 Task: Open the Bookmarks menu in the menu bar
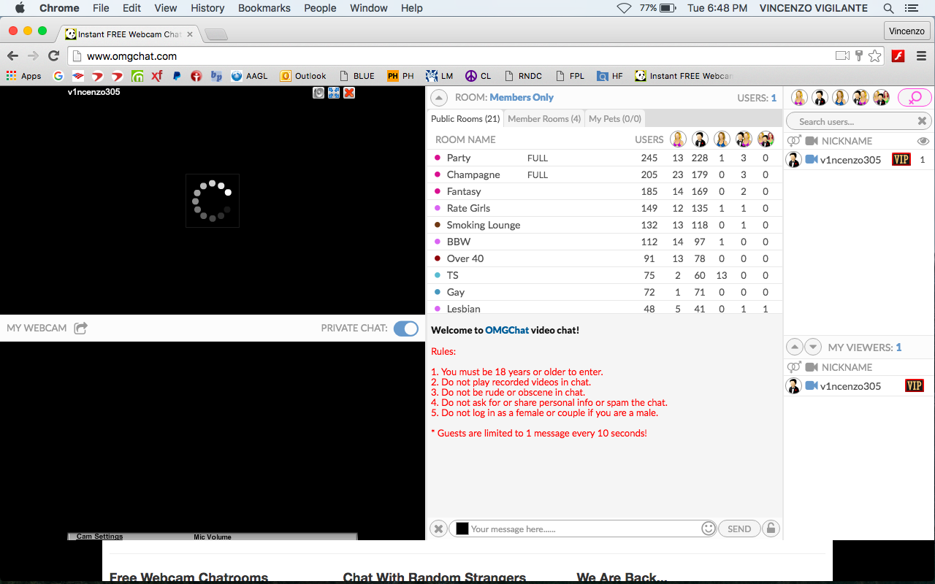pos(264,8)
